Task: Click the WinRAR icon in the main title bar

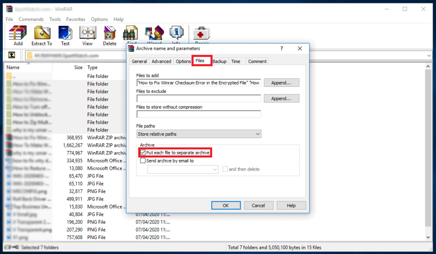Action: pos(9,9)
